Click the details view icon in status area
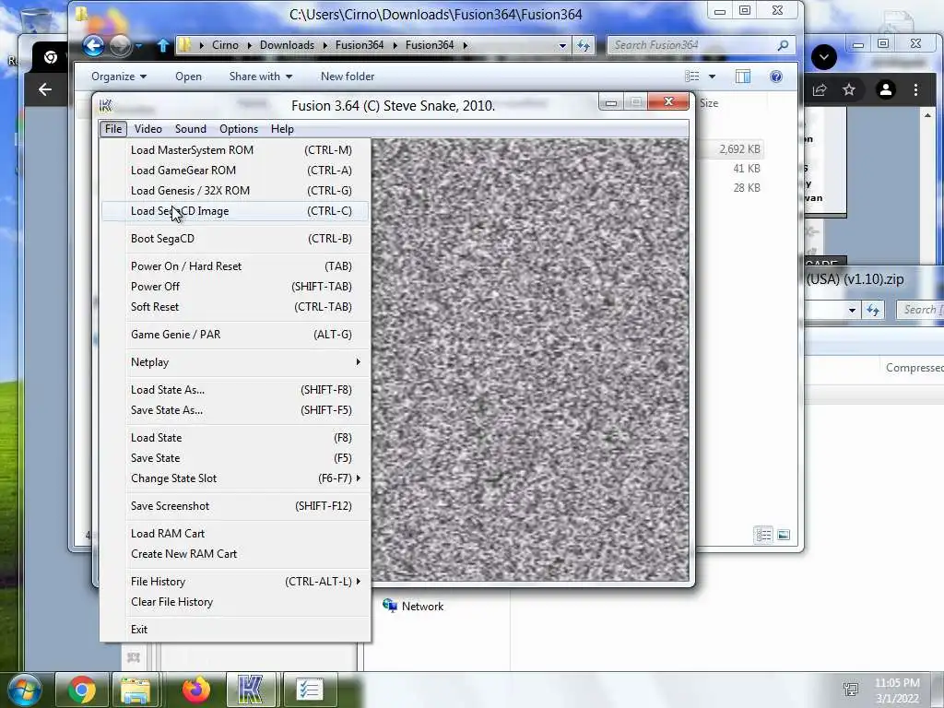Screen dimensions: 944x708 (x=763, y=535)
